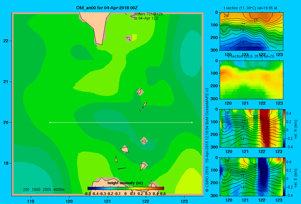Click latitude label 21 on main map
This screenshot has height=204, width=301.
6,82
